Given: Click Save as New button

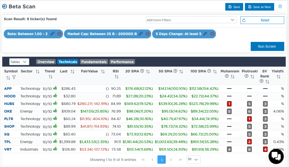Looking at the screenshot, I should click(x=259, y=7).
